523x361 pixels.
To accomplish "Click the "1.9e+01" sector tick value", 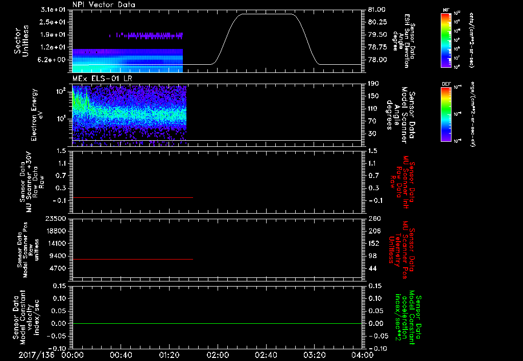I will pyautogui.click(x=53, y=35).
